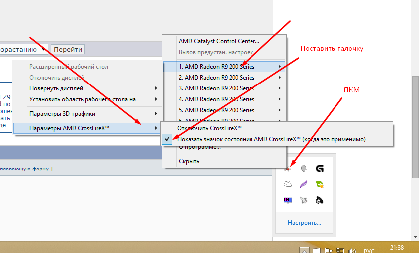Click the OneDrive cloud tray icon

coord(288,184)
